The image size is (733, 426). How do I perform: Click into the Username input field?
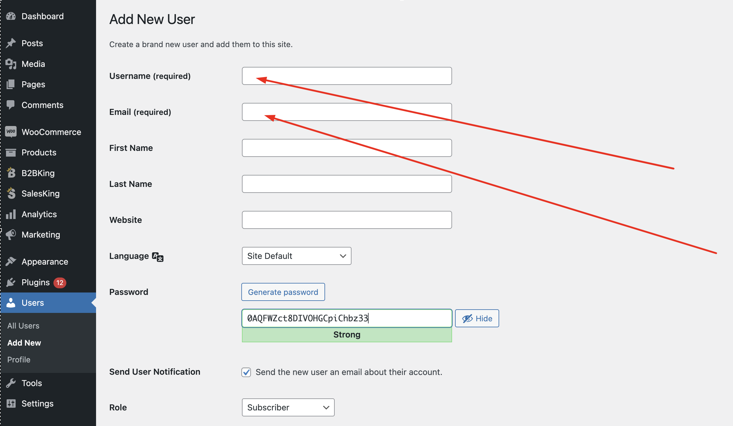[x=347, y=76]
